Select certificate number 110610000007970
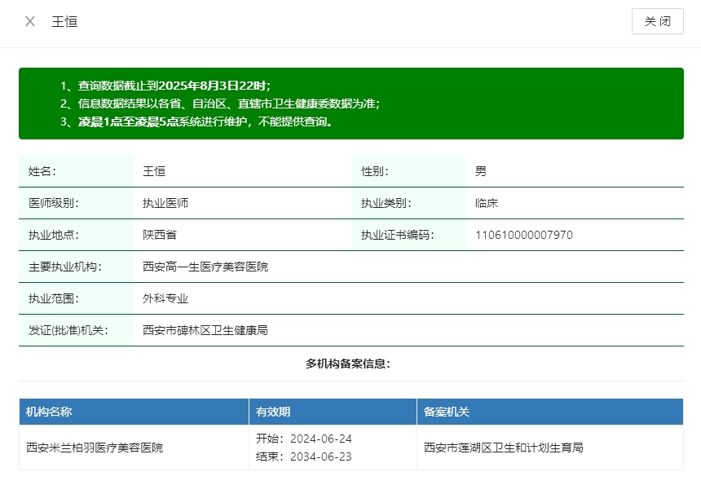 click(x=524, y=235)
